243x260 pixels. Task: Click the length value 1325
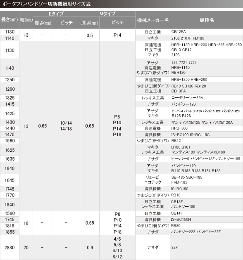[10, 98]
